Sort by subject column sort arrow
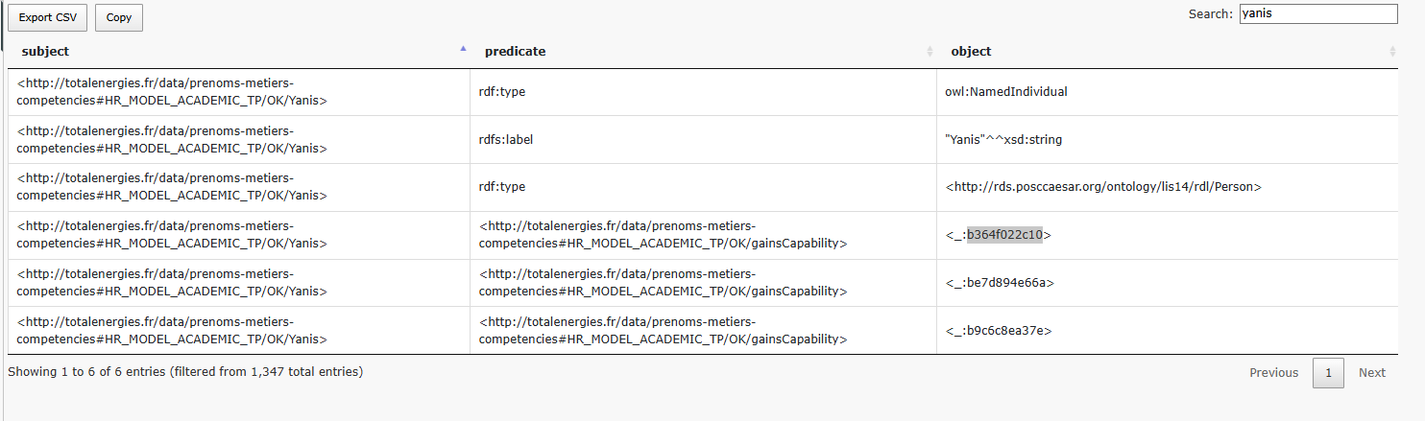1425x421 pixels. pyautogui.click(x=463, y=48)
